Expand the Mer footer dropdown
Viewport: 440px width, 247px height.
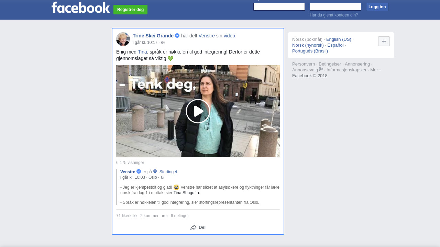click(375, 70)
